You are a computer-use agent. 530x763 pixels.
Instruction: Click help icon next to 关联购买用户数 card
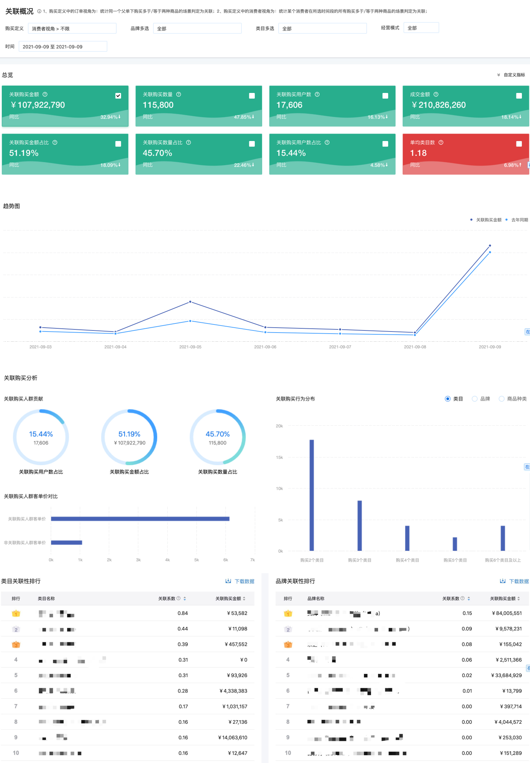pos(317,94)
